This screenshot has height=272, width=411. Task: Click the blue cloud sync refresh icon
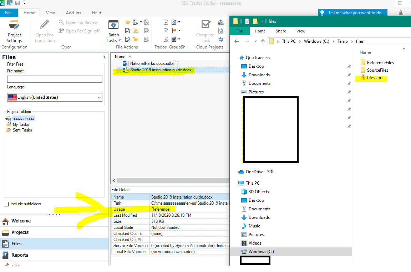point(221,39)
